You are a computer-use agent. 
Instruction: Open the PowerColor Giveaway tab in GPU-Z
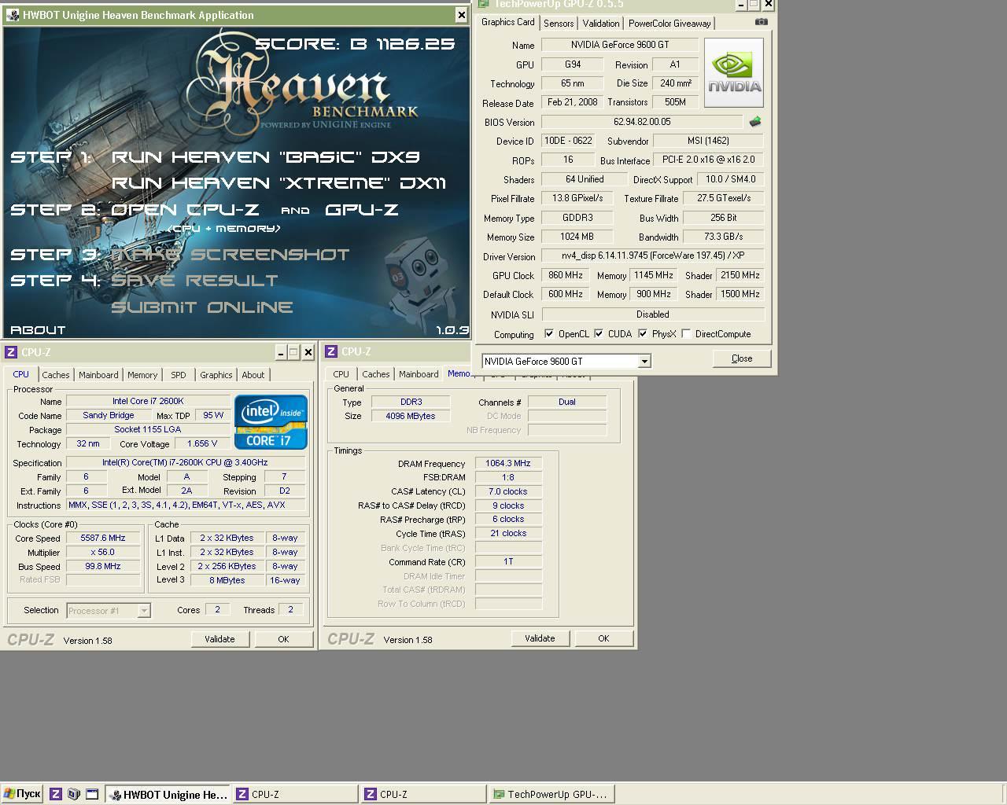pos(669,24)
